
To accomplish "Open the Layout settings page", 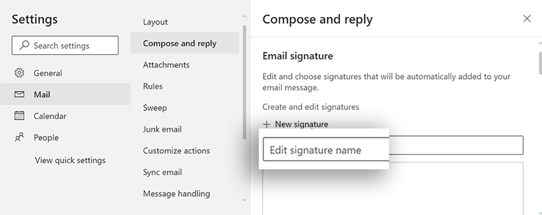I will point(155,22).
